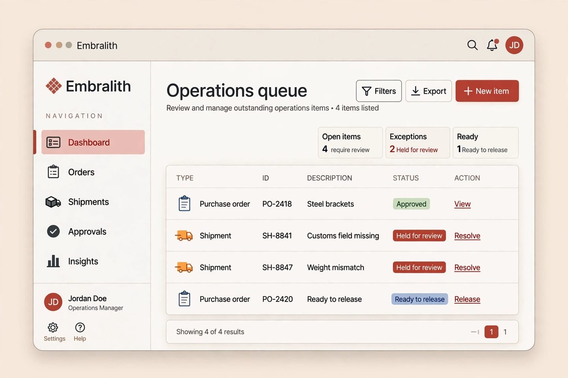Open search with the magnifier icon
The width and height of the screenshot is (568, 378).
tap(472, 45)
